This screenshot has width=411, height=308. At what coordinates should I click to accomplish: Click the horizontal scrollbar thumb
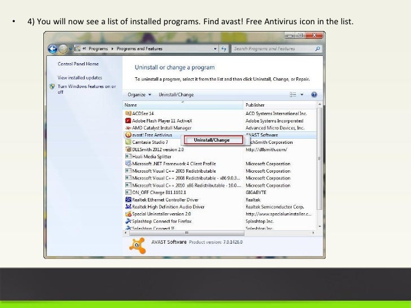(187, 233)
